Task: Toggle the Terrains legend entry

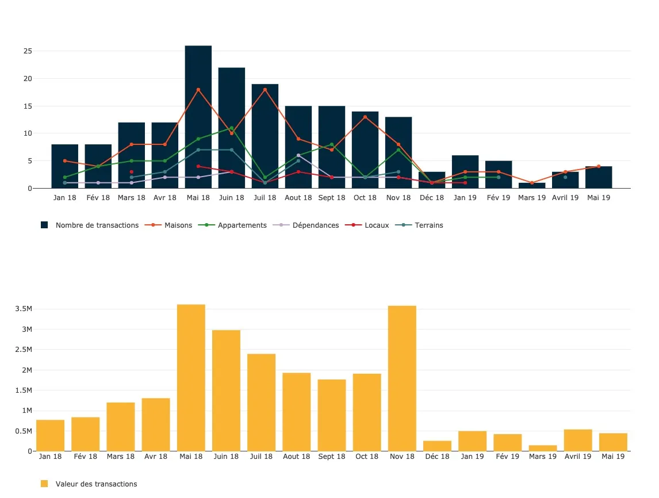Action: pos(419,225)
